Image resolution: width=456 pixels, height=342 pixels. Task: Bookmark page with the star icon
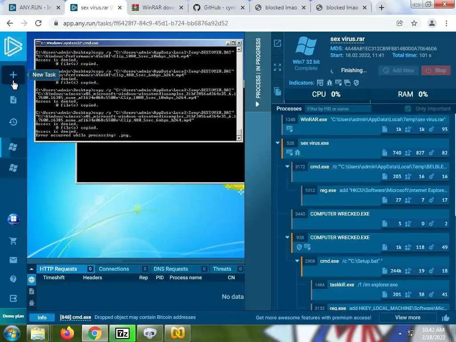[414, 23]
